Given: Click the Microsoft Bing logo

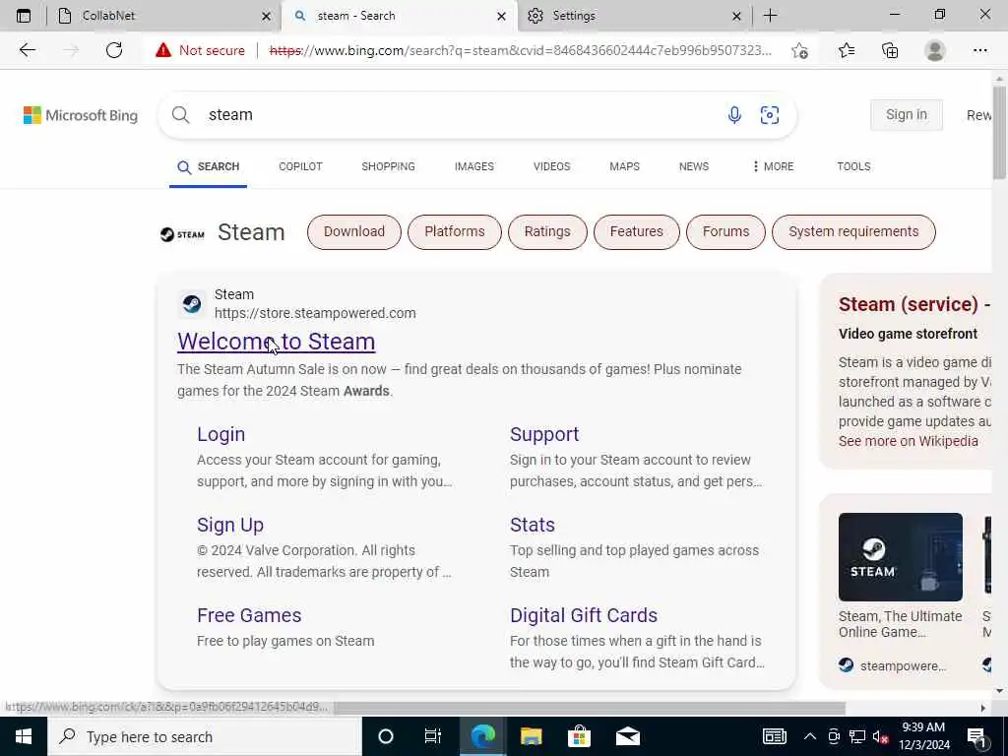Looking at the screenshot, I should (x=81, y=115).
